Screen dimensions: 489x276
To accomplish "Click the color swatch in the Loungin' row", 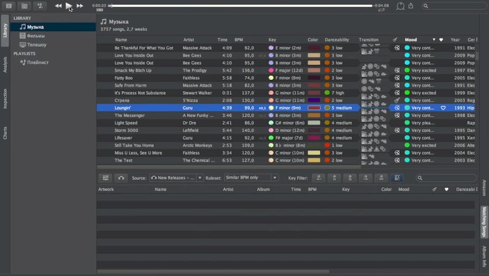I will pyautogui.click(x=314, y=108).
